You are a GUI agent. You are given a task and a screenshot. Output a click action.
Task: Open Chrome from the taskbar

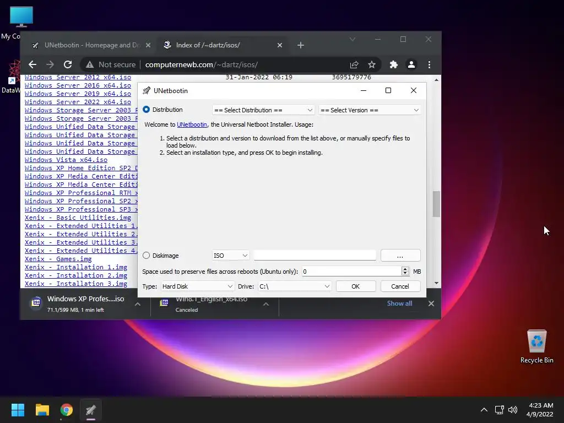point(67,410)
